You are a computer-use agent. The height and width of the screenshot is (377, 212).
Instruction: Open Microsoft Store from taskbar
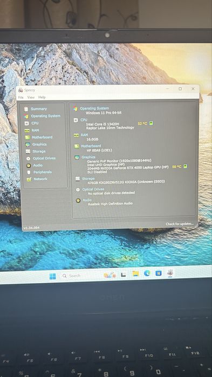159,273
